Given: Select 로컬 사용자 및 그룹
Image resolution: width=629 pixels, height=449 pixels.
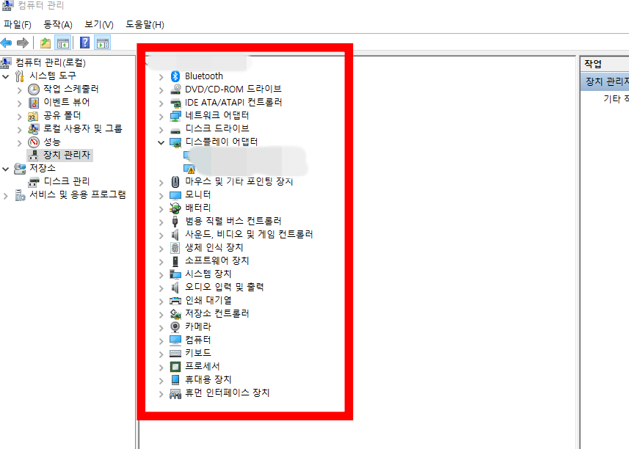Looking at the screenshot, I should (83, 128).
